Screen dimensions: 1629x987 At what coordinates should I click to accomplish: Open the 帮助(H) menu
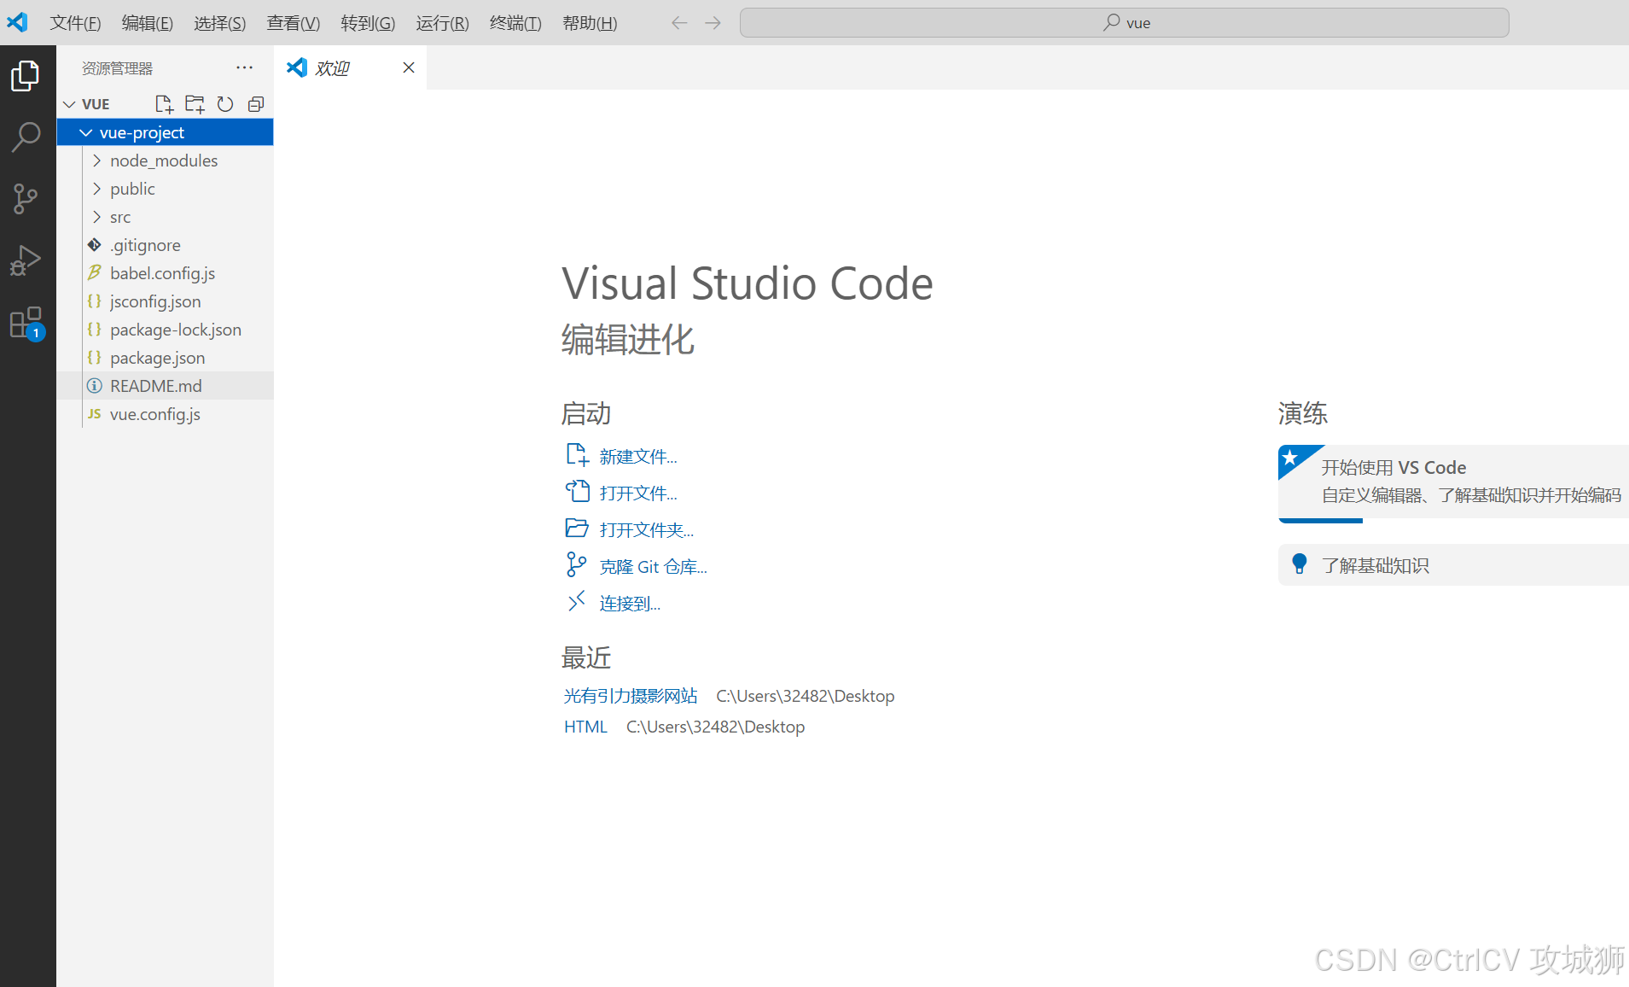590,23
